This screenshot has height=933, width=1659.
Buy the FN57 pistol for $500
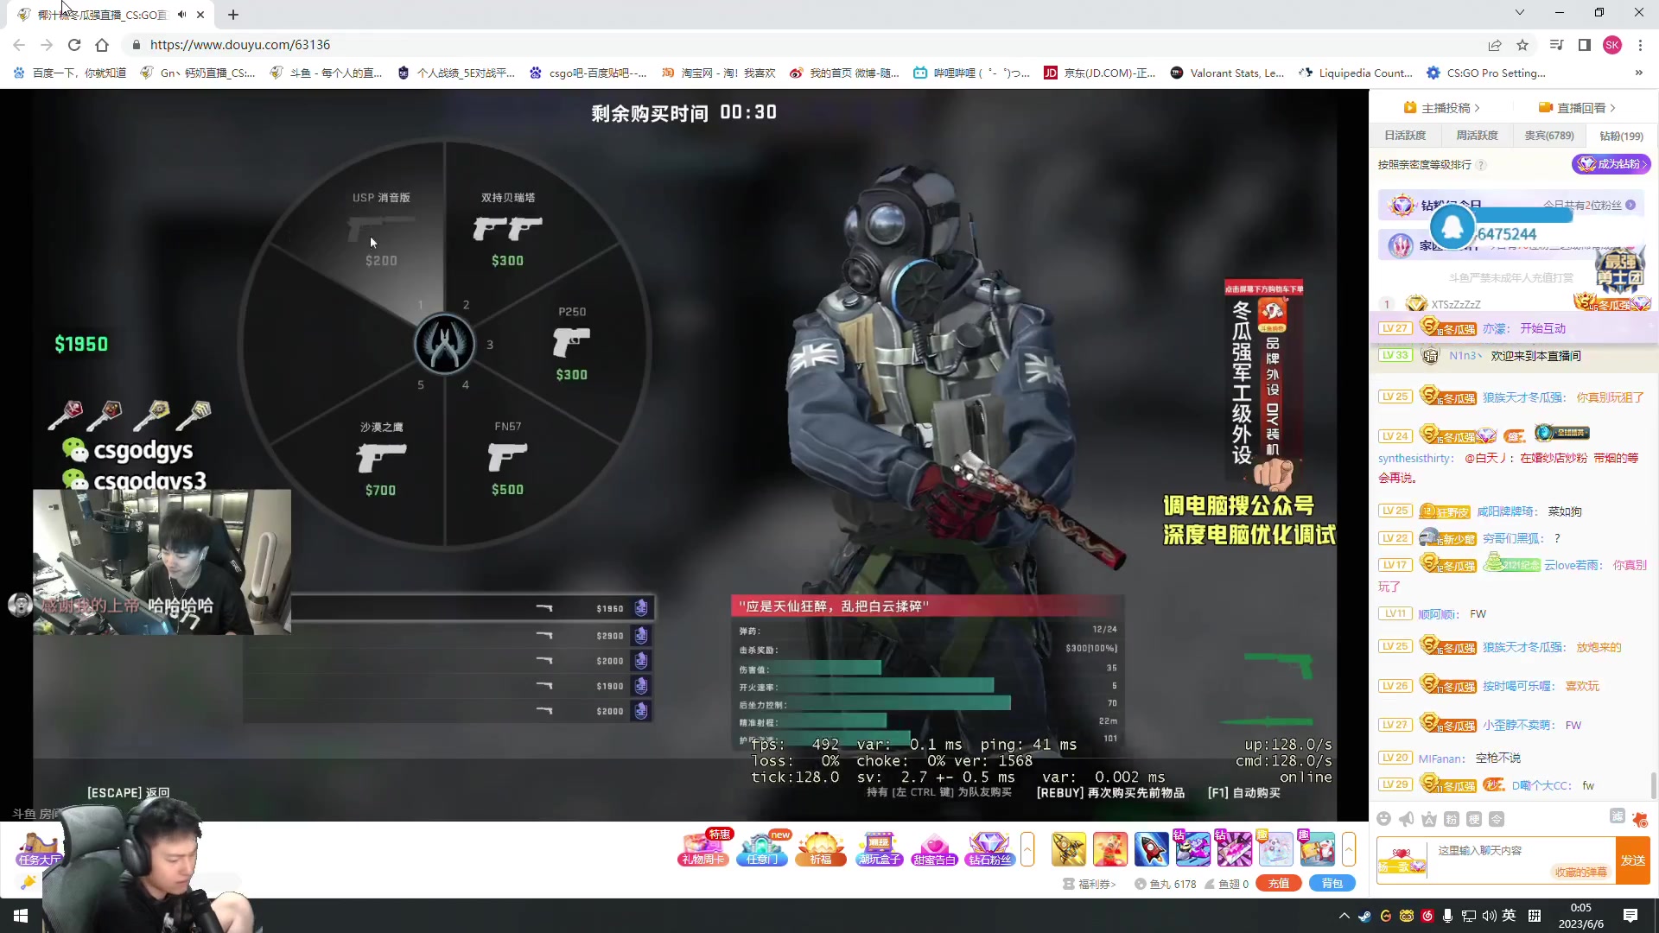tap(508, 458)
